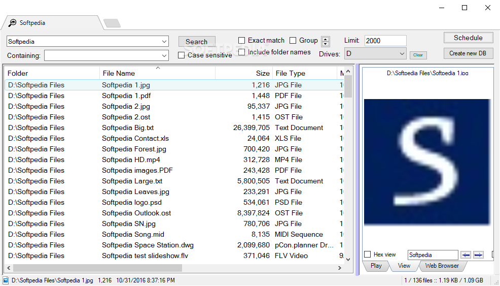Image resolution: width=500 pixels, height=286 pixels.
Task: Open the Web Browser tab
Action: (x=442, y=266)
